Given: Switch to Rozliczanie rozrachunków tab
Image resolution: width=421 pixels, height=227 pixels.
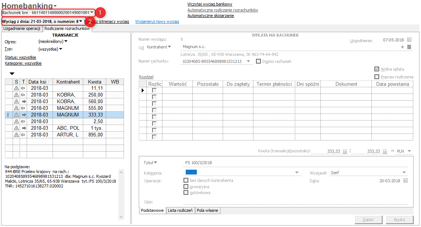Looking at the screenshot, I should click(x=67, y=28).
